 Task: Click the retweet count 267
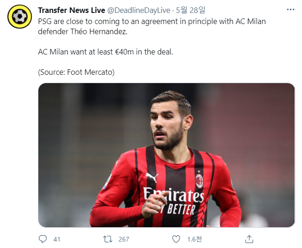124,239
